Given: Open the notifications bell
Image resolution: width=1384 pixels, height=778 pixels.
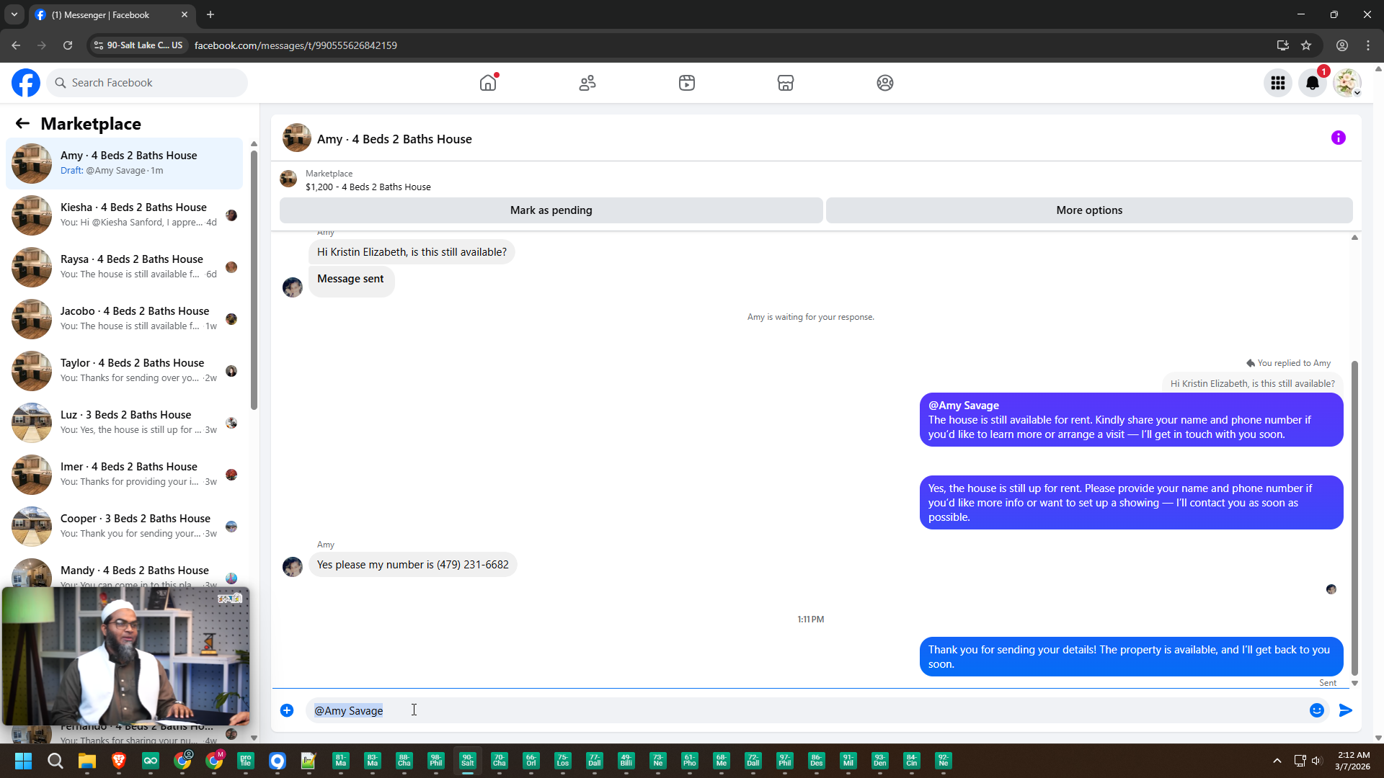Looking at the screenshot, I should 1313,83.
